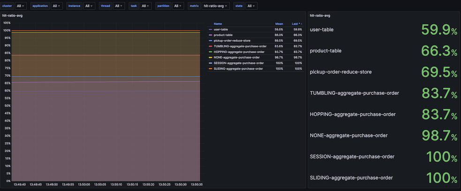Screen dimensions: 461x191
Task: Click the metric variable label
Action: (194, 6)
